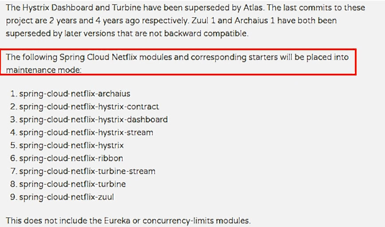Click the word Eureka in last sentence
385x227 pixels.
[117, 221]
